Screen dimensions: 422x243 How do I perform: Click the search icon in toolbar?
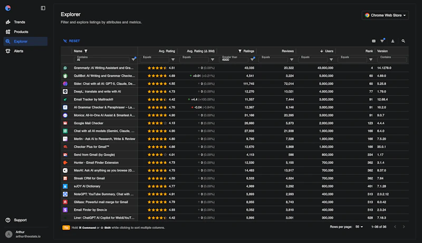pos(403,41)
